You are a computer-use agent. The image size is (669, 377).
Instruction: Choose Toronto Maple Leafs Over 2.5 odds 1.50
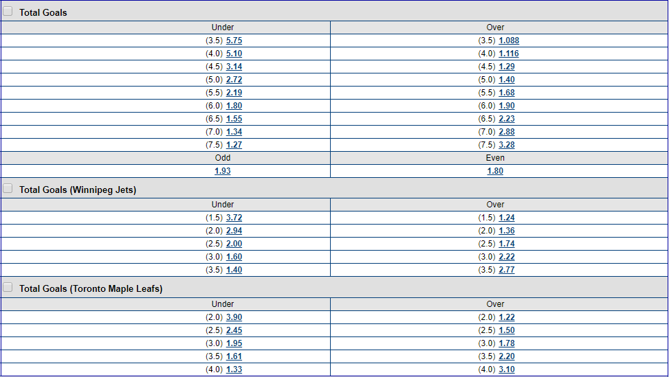[507, 330]
